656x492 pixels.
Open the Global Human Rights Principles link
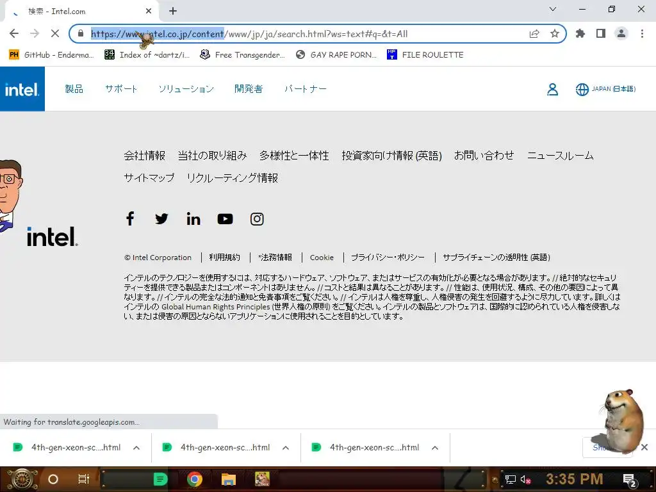216,307
